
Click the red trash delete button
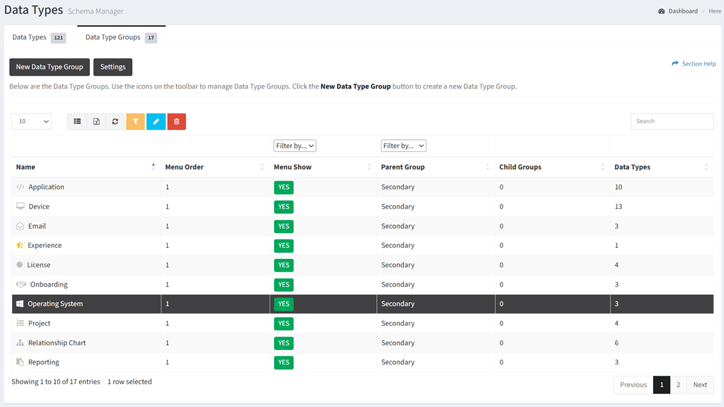pos(177,122)
